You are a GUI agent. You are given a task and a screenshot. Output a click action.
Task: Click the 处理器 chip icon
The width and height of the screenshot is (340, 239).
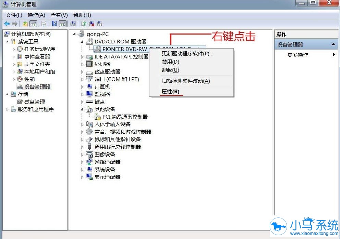point(89,64)
